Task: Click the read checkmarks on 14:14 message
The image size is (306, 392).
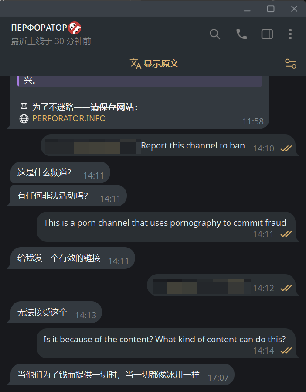Action: pos(286,351)
